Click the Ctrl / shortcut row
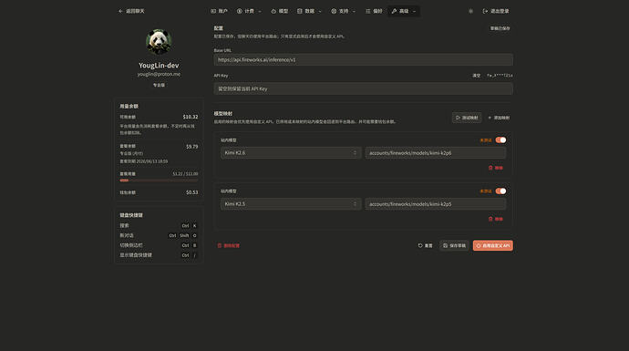The image size is (629, 351). coord(159,255)
